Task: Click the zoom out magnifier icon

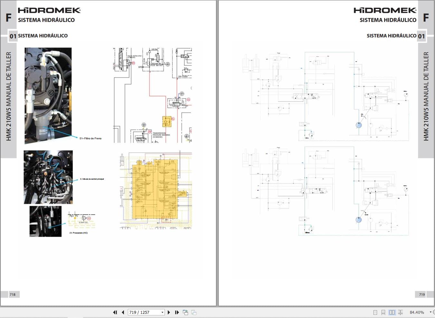Action: click(x=434, y=312)
